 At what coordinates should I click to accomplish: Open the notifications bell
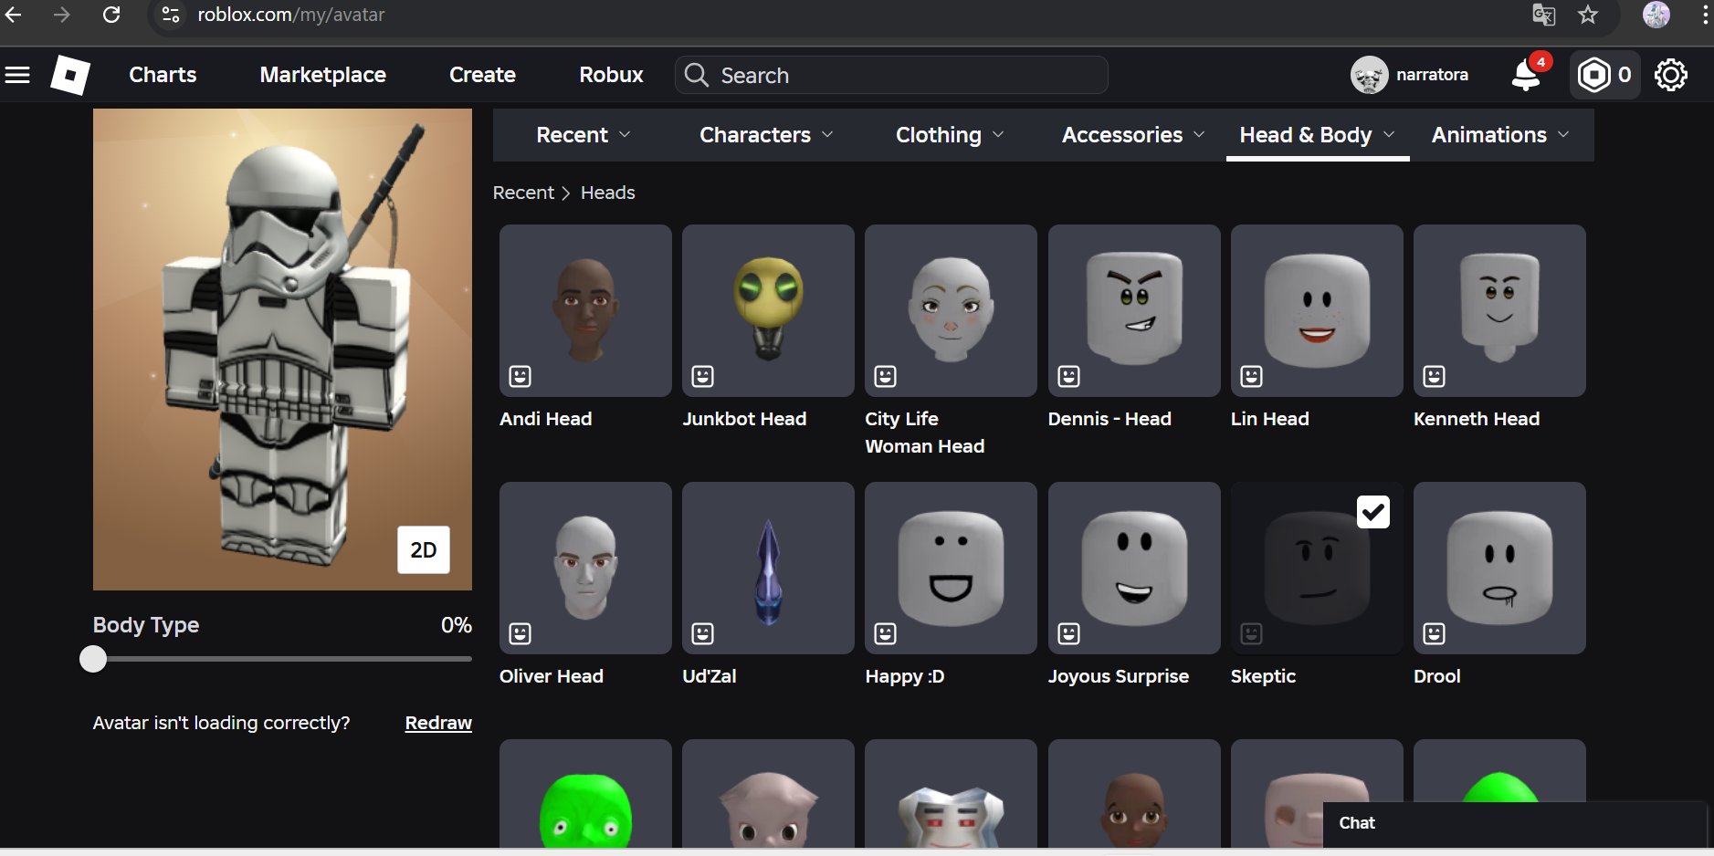point(1526,75)
